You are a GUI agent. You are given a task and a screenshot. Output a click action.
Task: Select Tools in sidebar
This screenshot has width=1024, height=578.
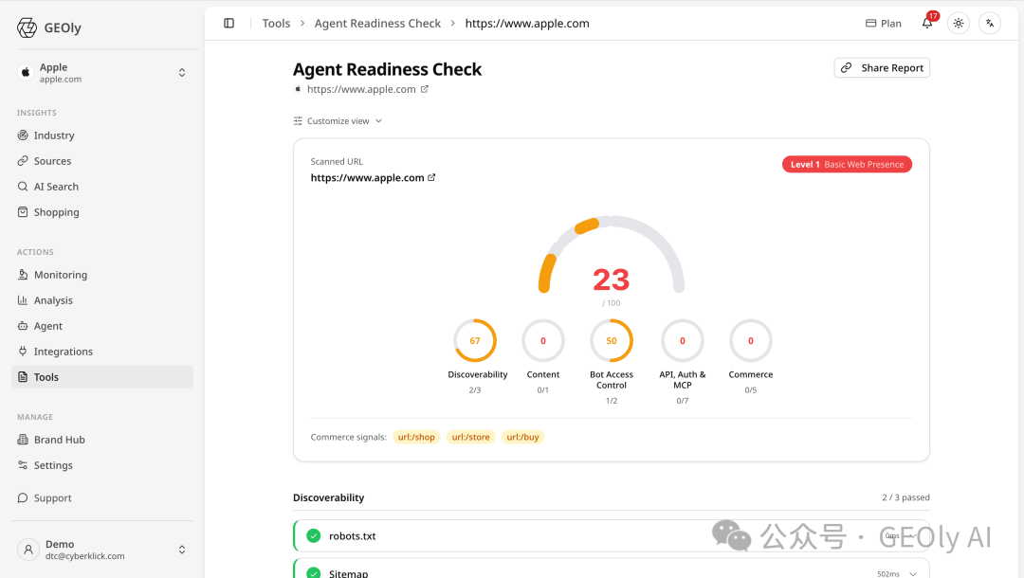click(102, 376)
